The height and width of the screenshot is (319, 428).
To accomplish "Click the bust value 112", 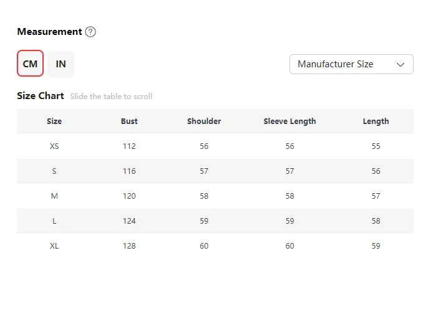I will [x=129, y=146].
